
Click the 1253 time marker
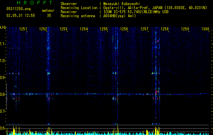coord(63,29)
